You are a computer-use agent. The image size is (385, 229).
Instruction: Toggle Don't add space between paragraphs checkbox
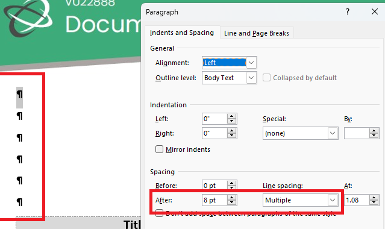click(x=159, y=213)
